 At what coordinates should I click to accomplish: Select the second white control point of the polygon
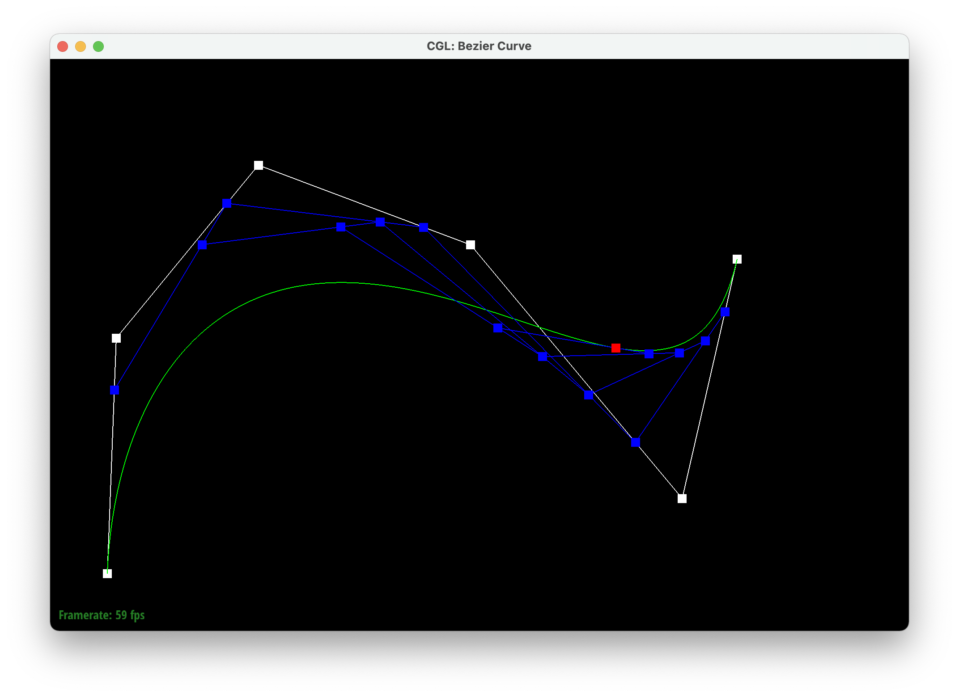[x=116, y=338]
